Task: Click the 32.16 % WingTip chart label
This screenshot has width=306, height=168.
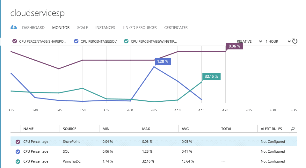Action: (211, 77)
